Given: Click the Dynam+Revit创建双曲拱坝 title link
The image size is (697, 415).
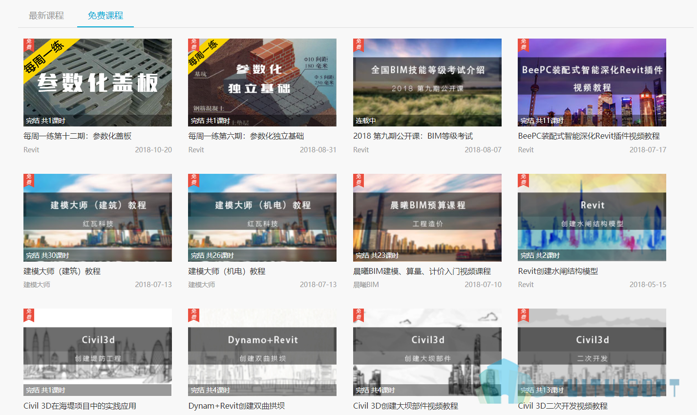Looking at the screenshot, I should click(236, 406).
